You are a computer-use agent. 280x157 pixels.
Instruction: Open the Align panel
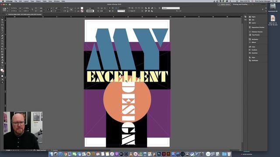252,58
